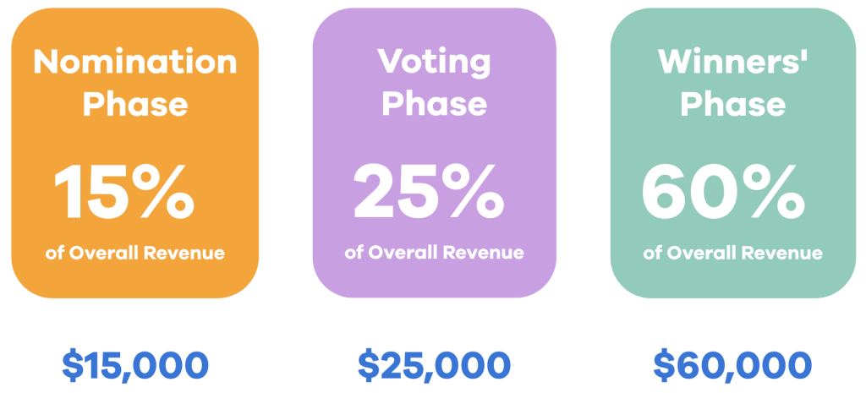The image size is (866, 393).
Task: Click the word "Phase" in the orange card
Action: click(134, 104)
